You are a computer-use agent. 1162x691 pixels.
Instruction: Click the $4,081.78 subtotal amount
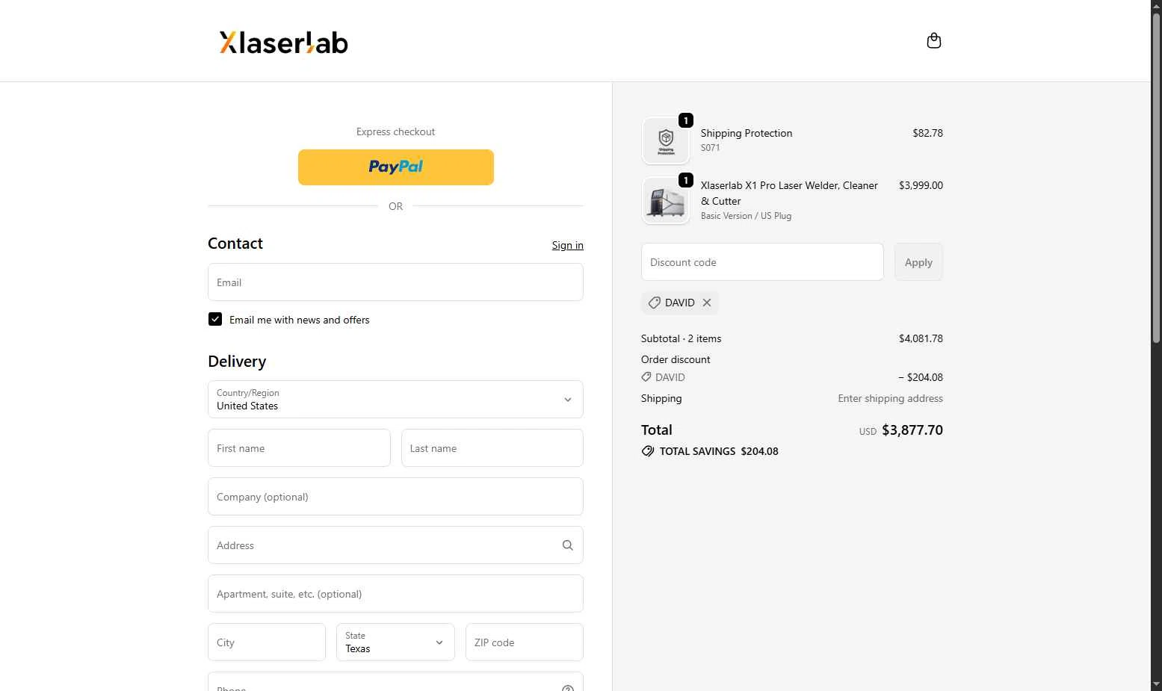(x=921, y=338)
